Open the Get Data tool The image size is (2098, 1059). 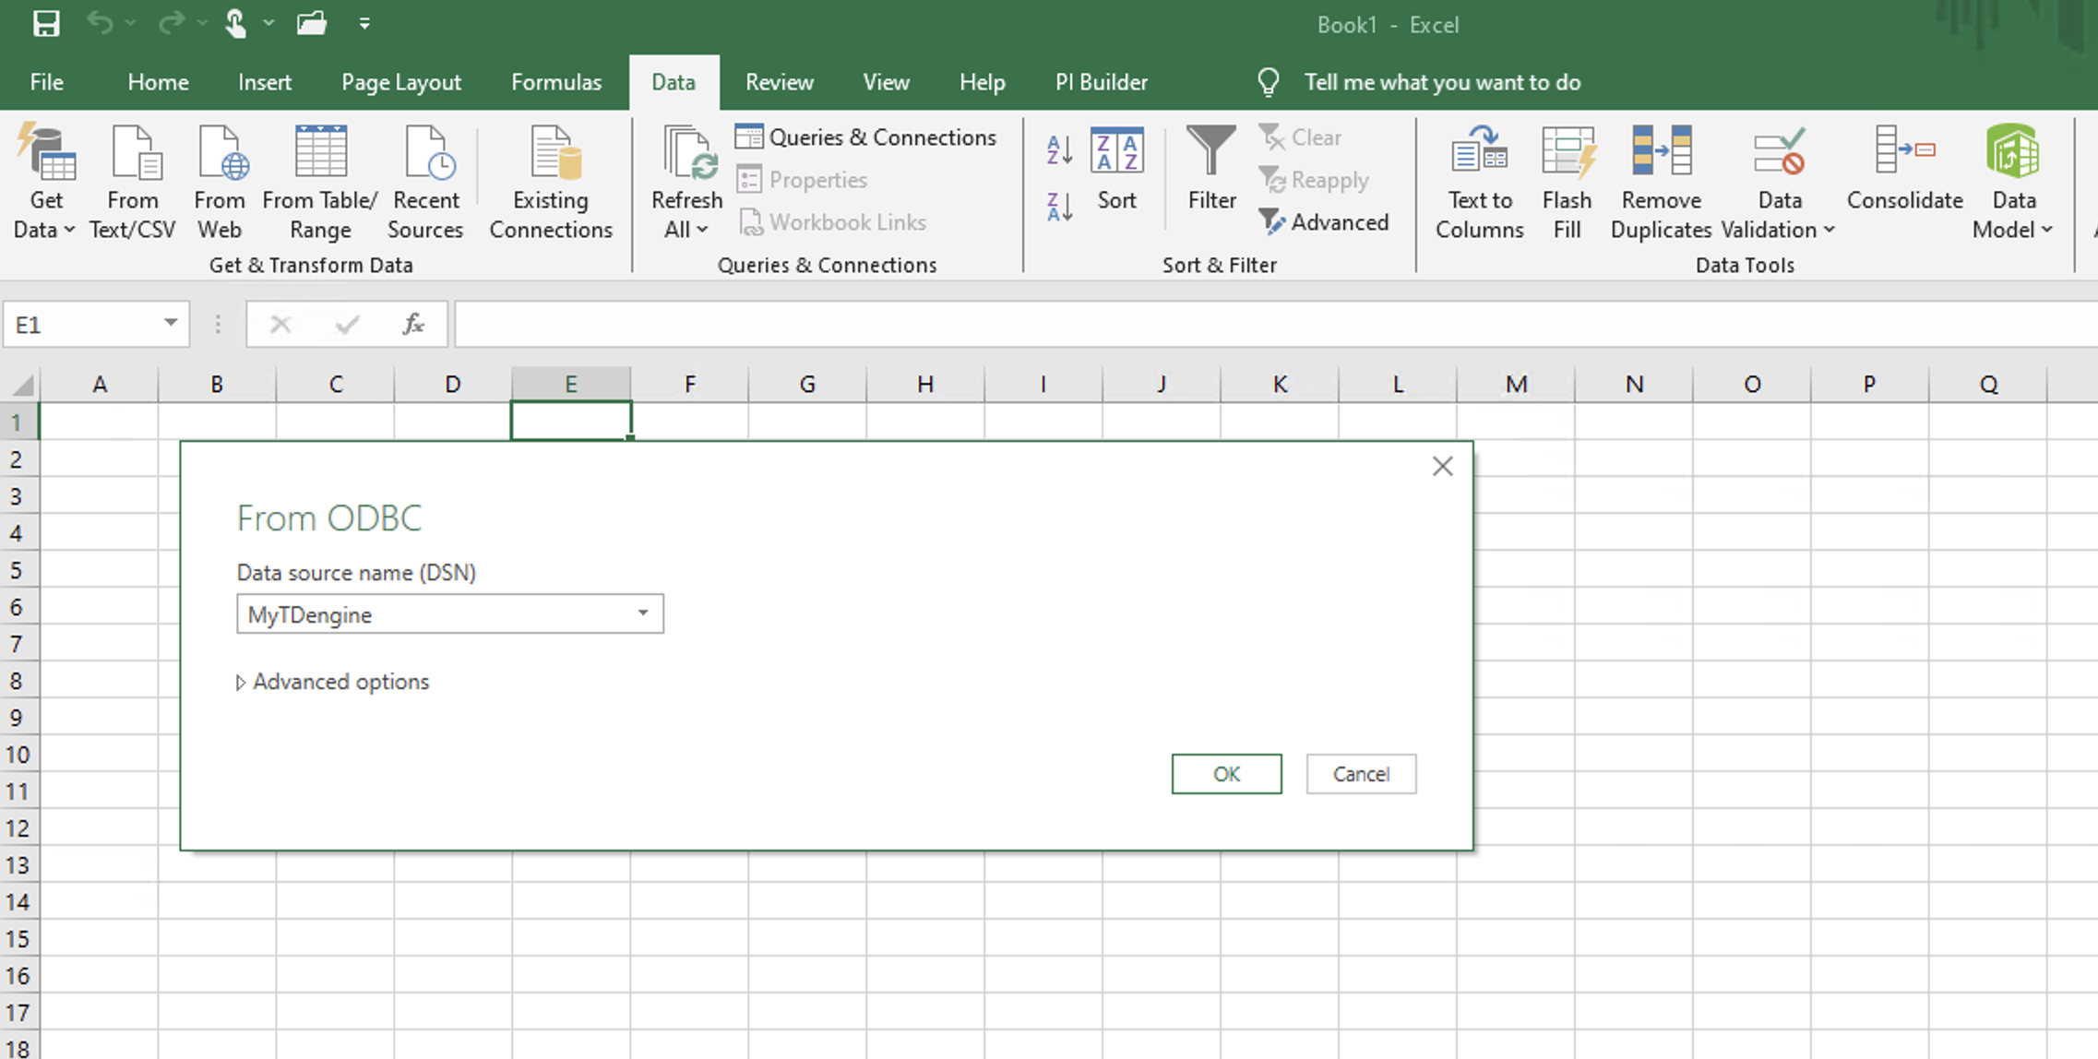tap(46, 182)
